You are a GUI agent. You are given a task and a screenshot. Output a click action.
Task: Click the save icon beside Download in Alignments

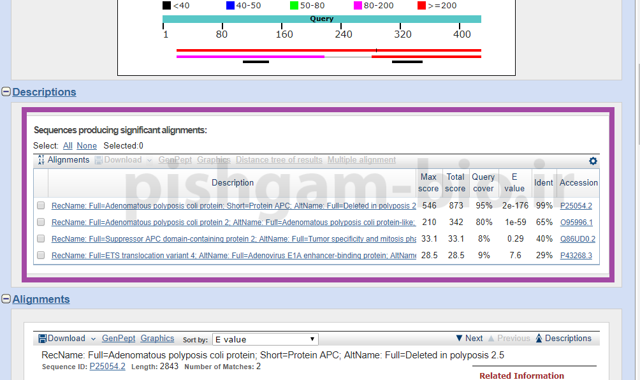(x=43, y=339)
